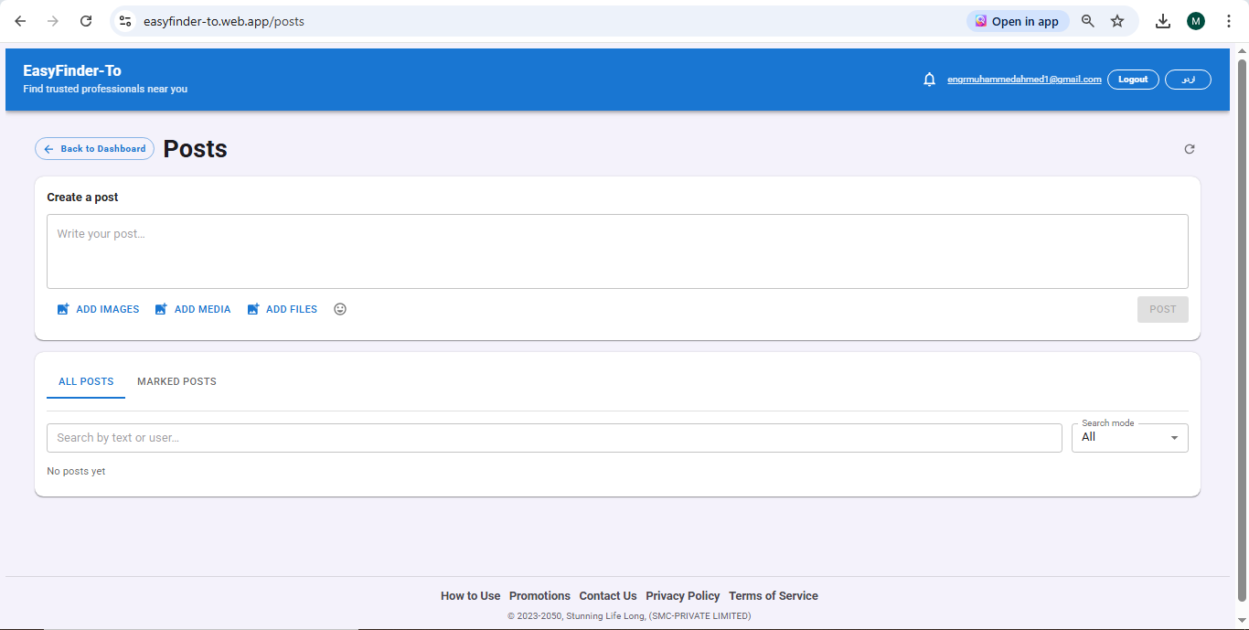Click the Find trusted professionals tagline
Image resolution: width=1249 pixels, height=630 pixels.
point(105,89)
